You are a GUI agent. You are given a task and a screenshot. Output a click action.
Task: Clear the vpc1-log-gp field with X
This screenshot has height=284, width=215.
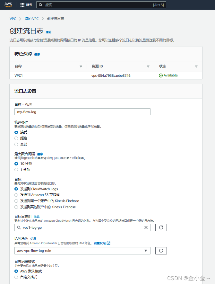pyautogui.click(x=146, y=227)
